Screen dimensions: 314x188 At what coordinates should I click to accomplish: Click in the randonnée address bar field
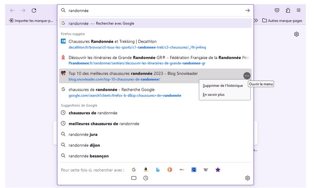point(155,10)
